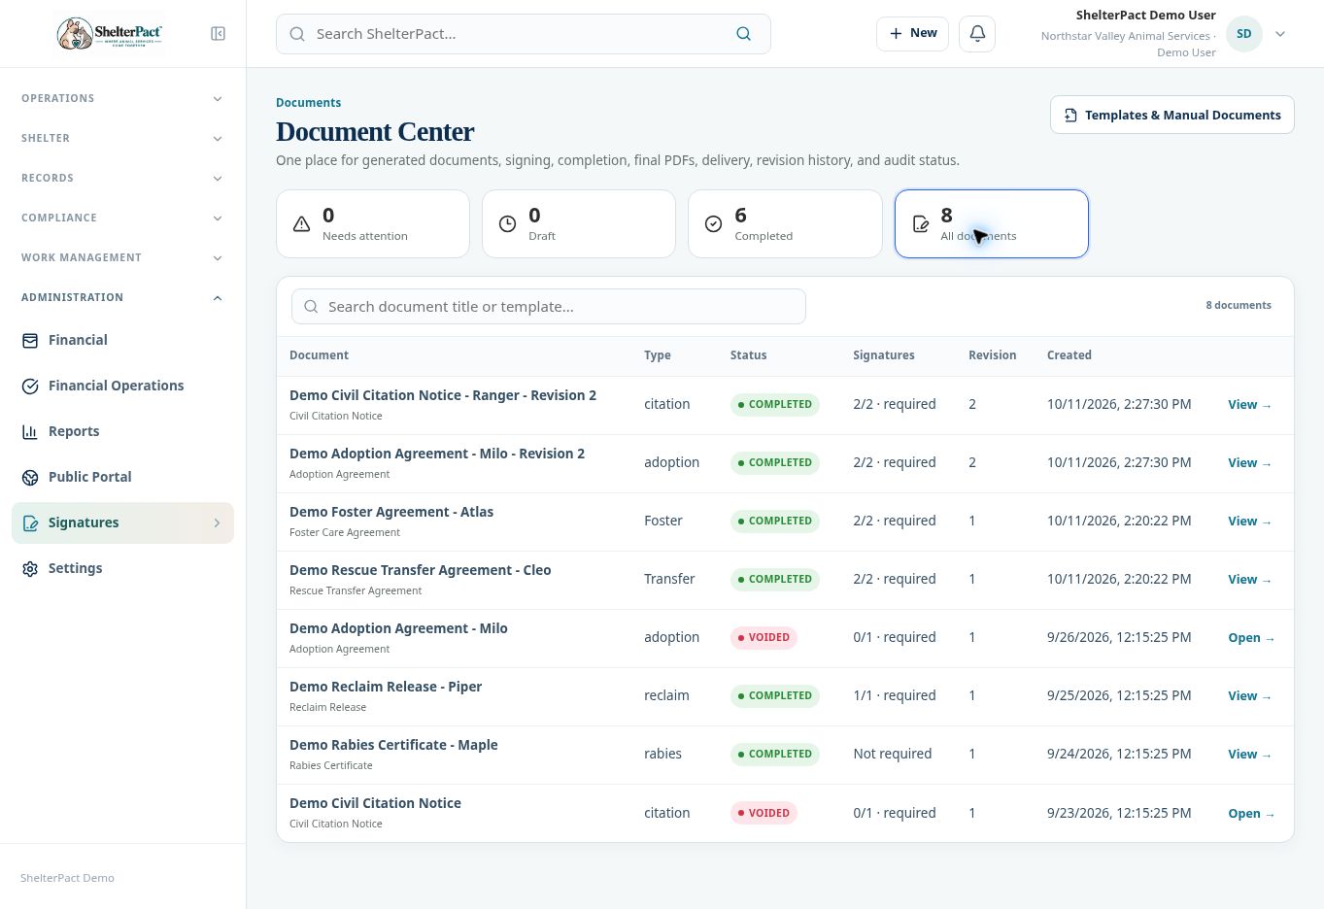Click the Demo Rabies Certificate - Maple title
Viewport: 1324px width, 909px height.
[x=393, y=745]
